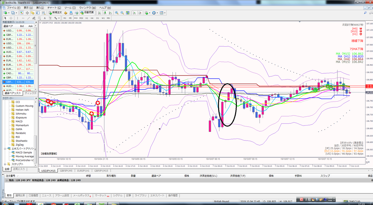This screenshot has width=373, height=205.
Task: Switch to the ティックチャート tab
Action: pyautogui.click(x=30, y=93)
